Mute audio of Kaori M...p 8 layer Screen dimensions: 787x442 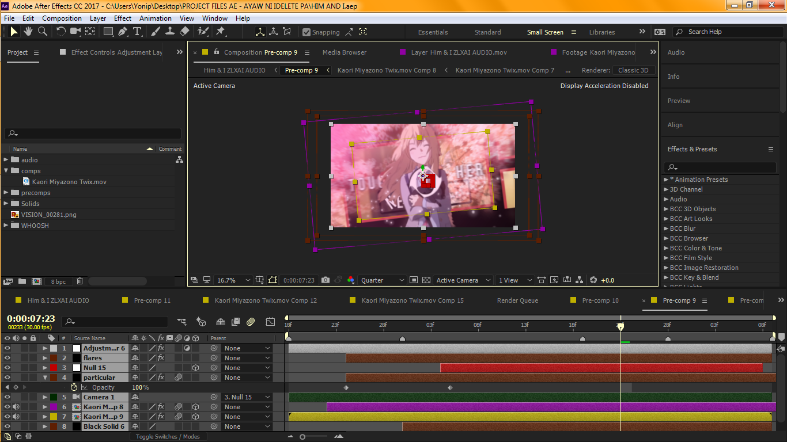[16, 407]
